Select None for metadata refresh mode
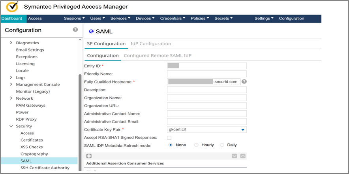The height and width of the screenshot is (174, 349). click(171, 145)
